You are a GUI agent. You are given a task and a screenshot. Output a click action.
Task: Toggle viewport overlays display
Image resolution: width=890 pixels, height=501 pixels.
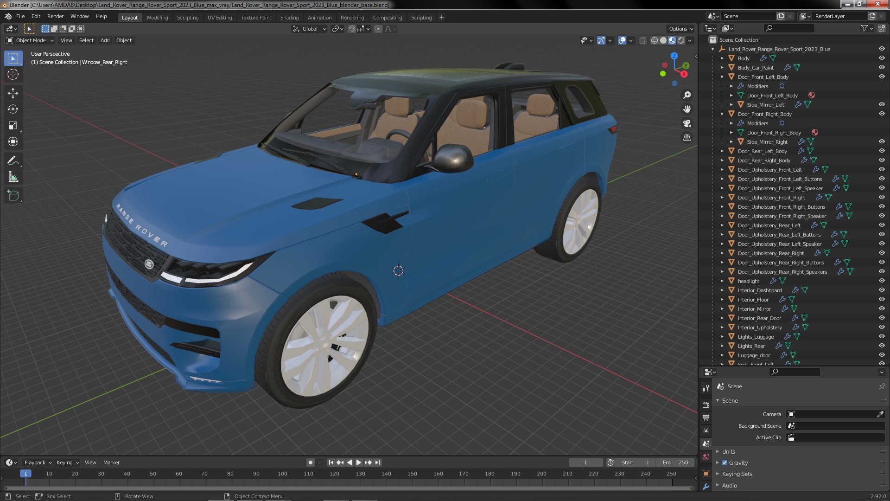pyautogui.click(x=622, y=40)
